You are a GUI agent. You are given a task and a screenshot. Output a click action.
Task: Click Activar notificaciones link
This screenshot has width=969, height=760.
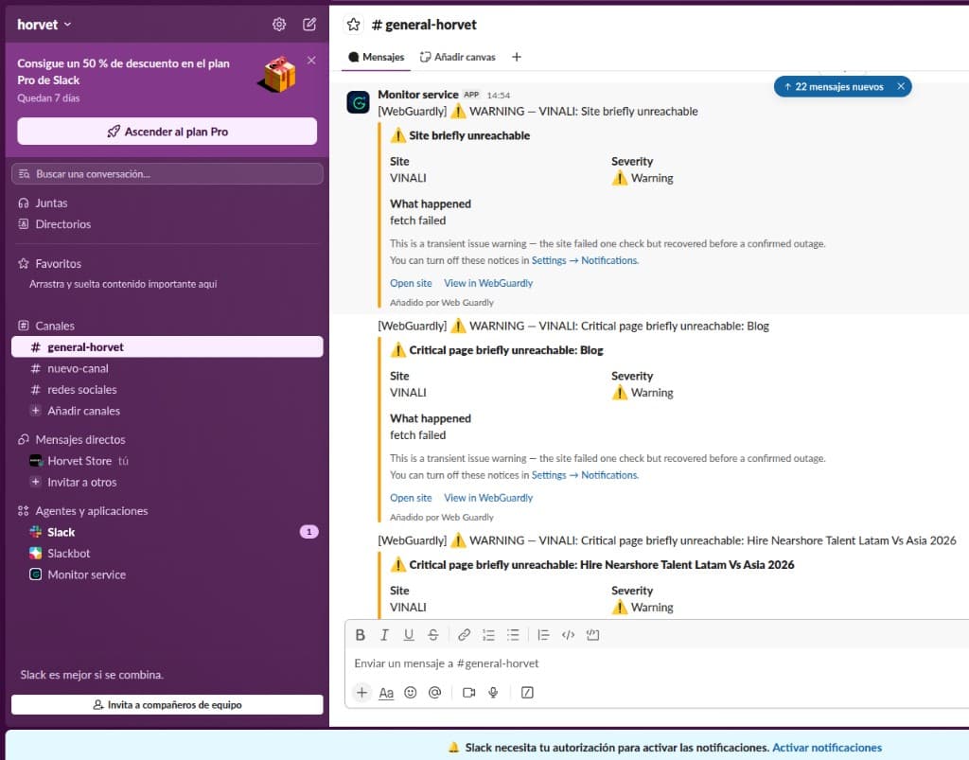coord(827,747)
